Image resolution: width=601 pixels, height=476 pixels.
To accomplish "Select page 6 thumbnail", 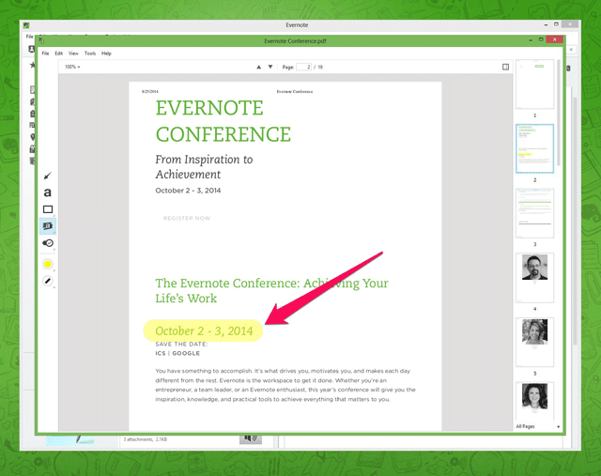I will pyautogui.click(x=534, y=401).
